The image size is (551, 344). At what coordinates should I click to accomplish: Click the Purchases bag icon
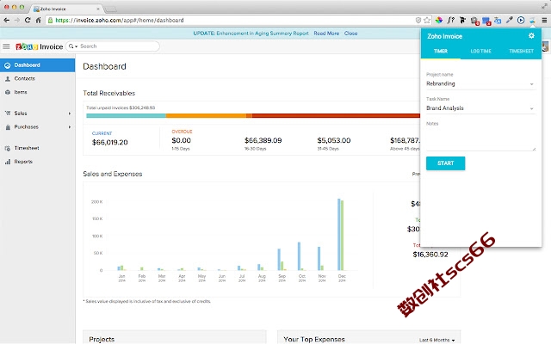(x=8, y=127)
